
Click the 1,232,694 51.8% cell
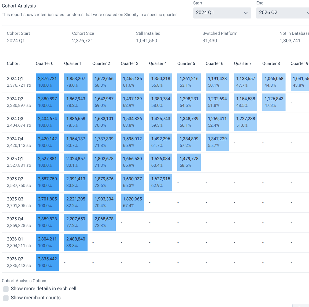click(217, 102)
